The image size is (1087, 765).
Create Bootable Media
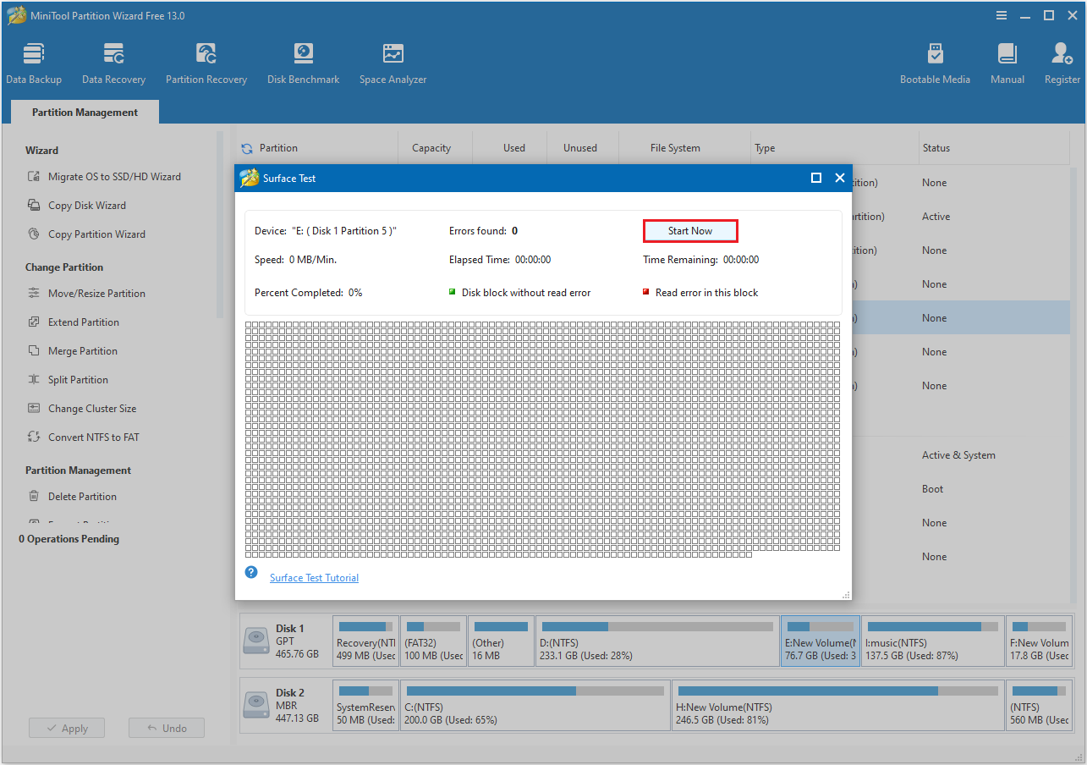tap(935, 61)
